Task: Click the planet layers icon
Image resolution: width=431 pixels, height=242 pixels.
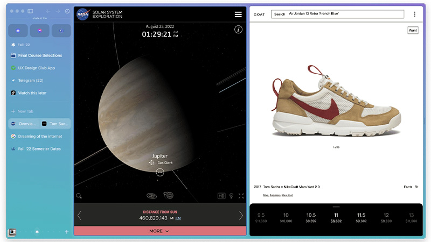Action: pos(169,195)
